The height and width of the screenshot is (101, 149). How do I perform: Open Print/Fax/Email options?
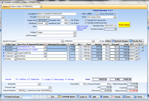click(13, 97)
